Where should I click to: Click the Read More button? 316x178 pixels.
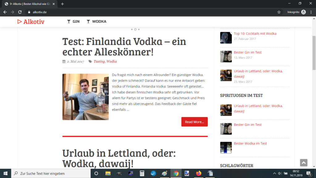pos(194,122)
